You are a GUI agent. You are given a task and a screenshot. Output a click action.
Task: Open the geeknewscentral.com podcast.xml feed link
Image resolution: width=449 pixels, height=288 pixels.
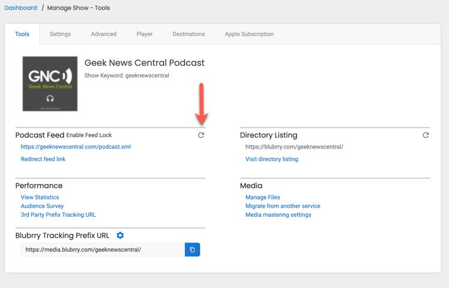75,147
